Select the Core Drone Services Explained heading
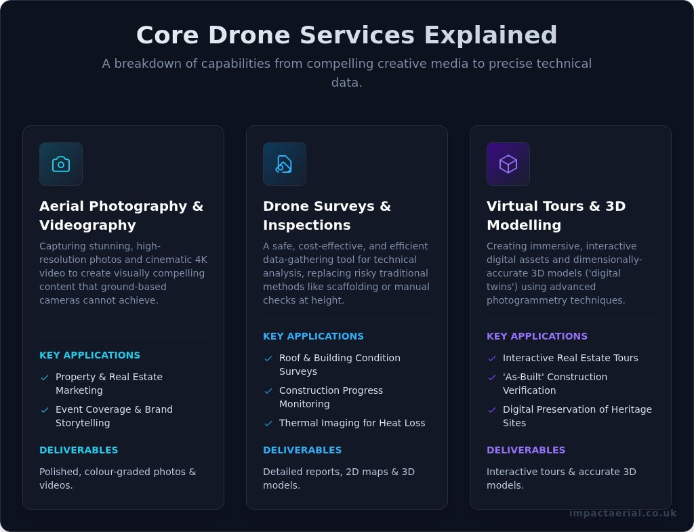 click(346, 35)
